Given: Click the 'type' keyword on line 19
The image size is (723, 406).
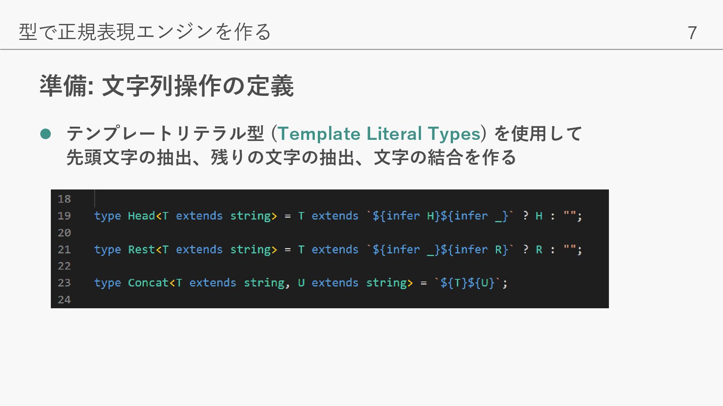Looking at the screenshot, I should [x=107, y=216].
